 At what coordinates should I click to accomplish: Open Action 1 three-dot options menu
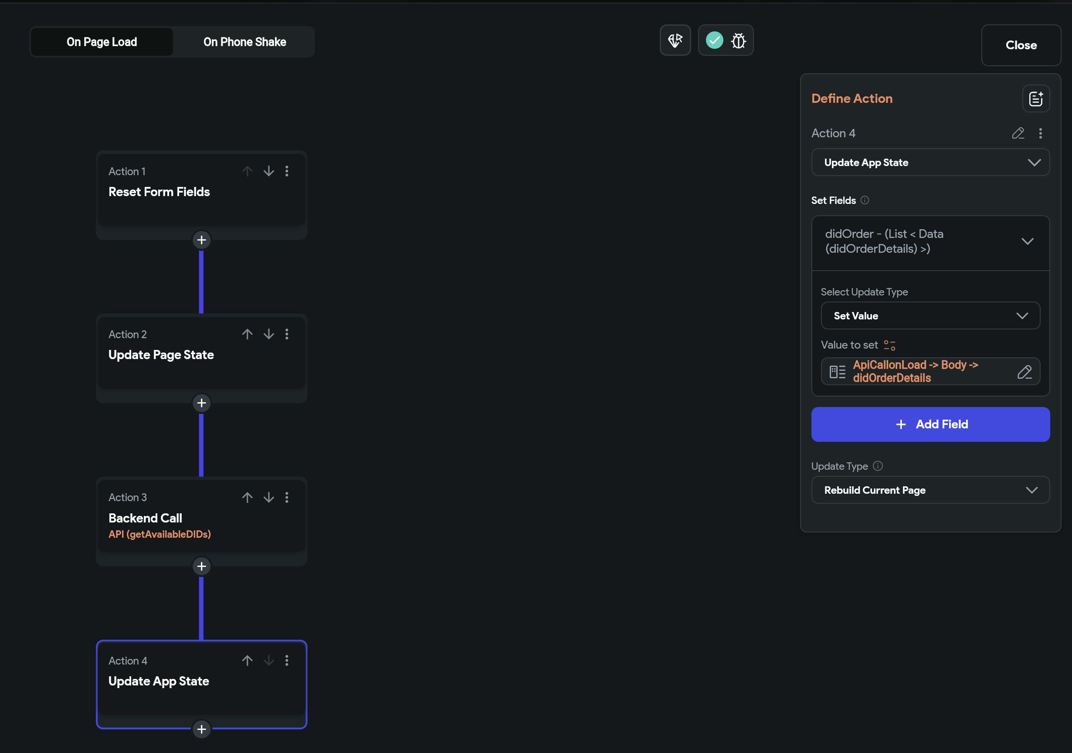coord(287,171)
